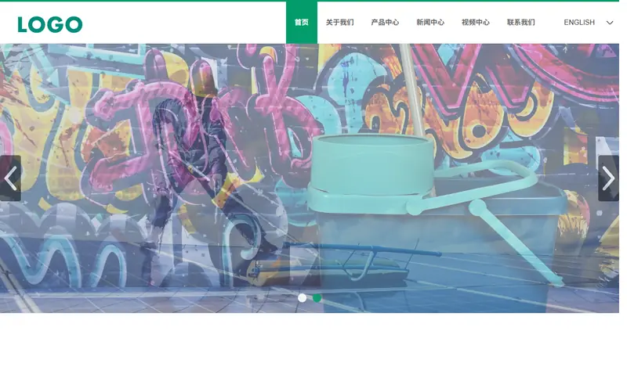This screenshot has width=627, height=374.
Task: Show previous banner slide arrow
Action: pos(10,178)
